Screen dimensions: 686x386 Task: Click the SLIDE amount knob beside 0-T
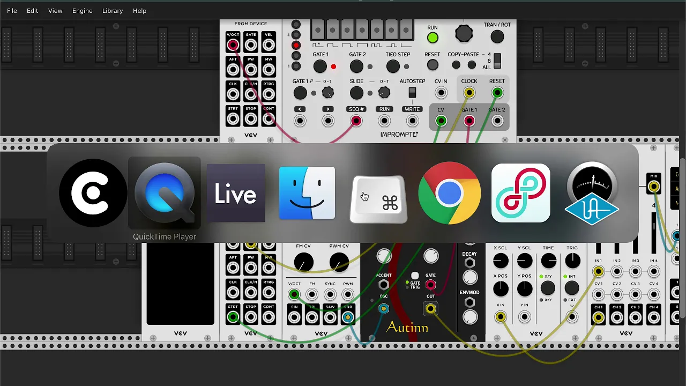point(384,93)
